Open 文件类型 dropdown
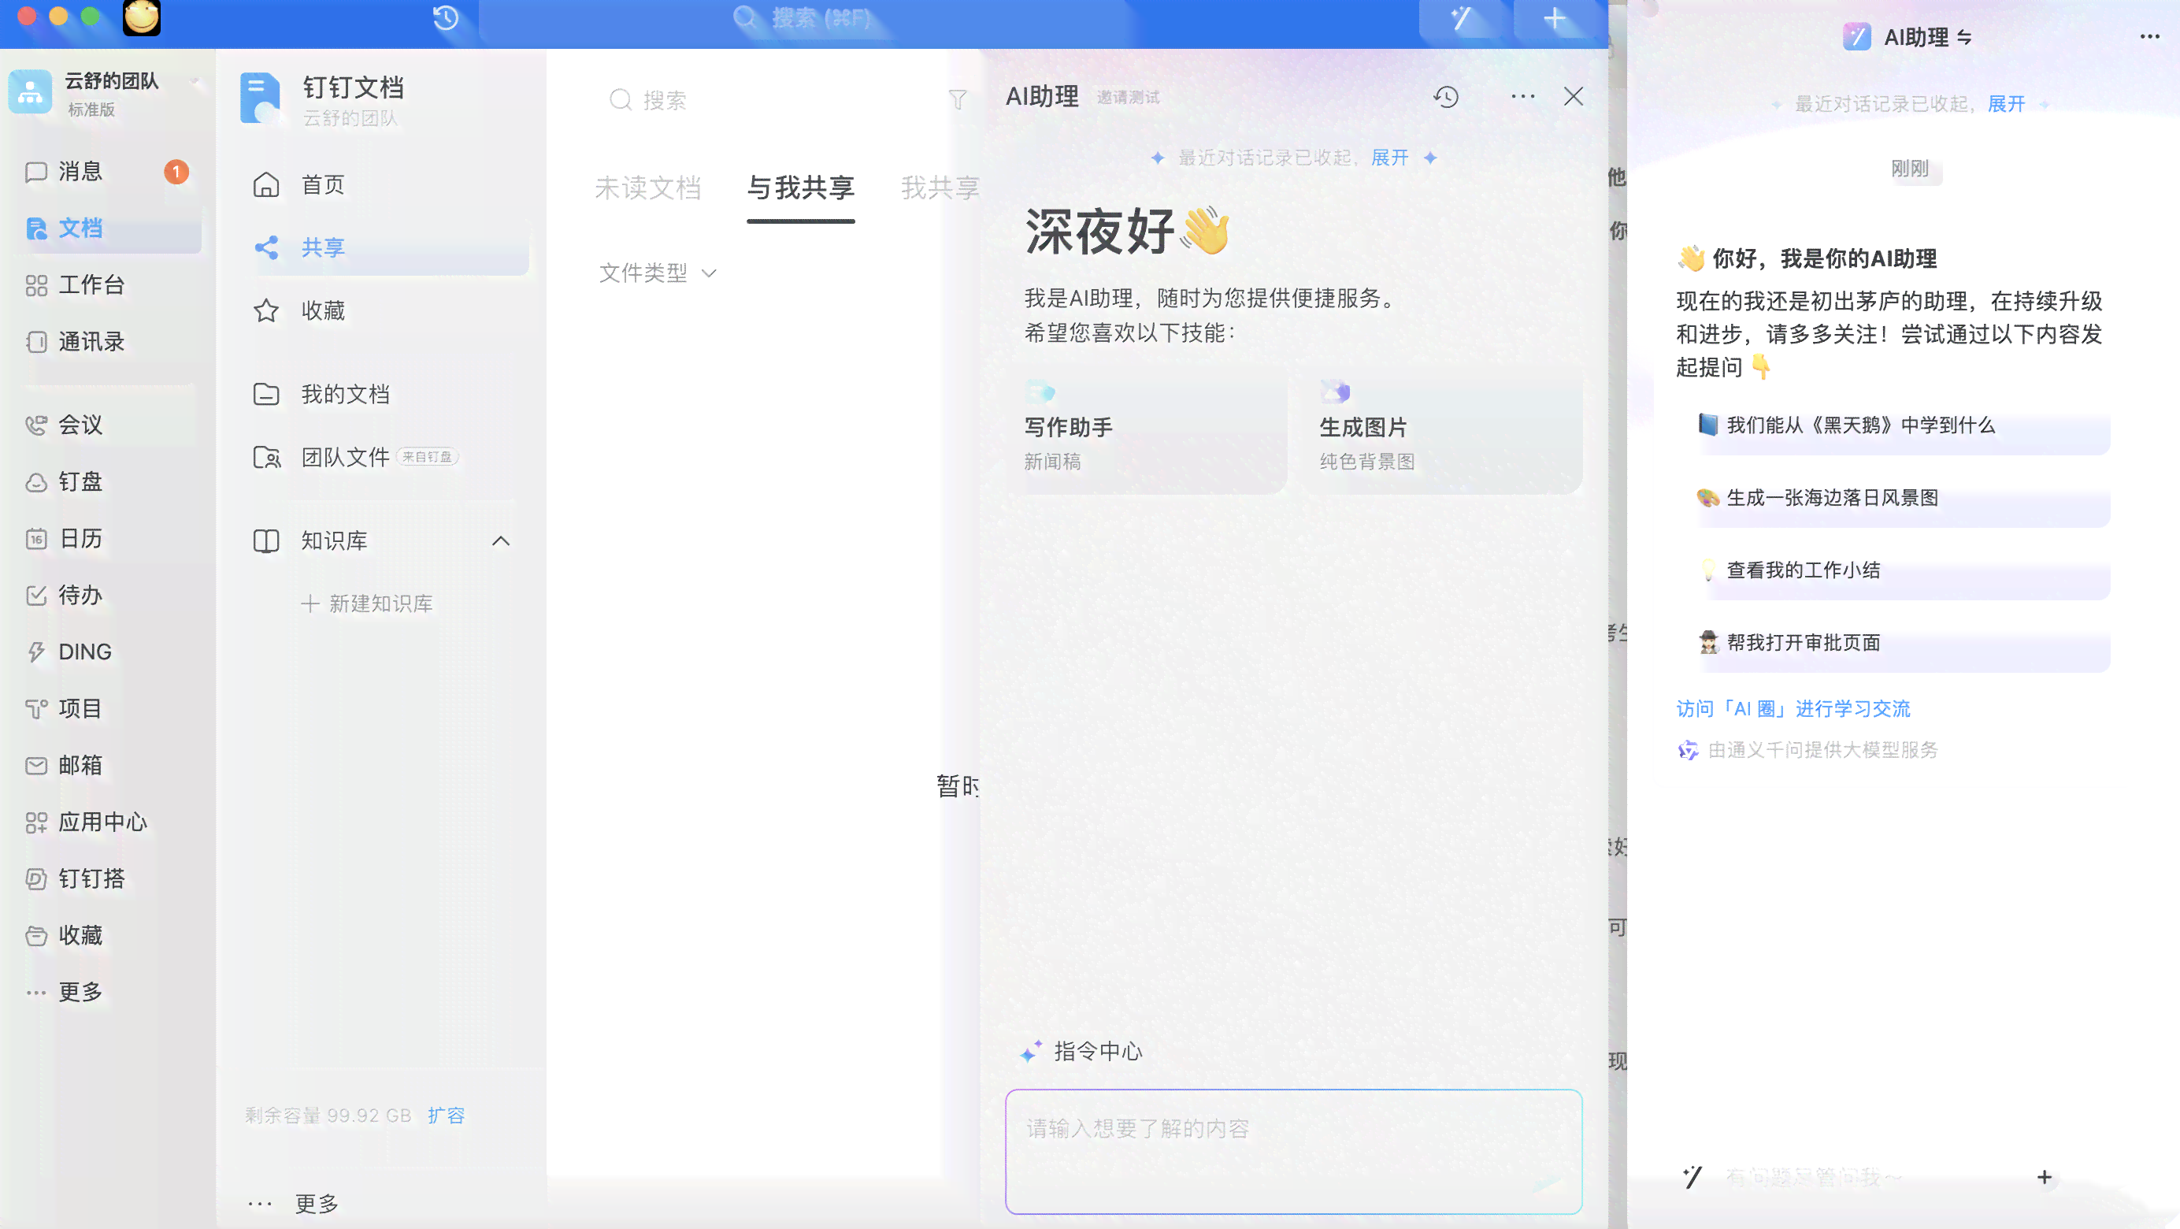2180x1229 pixels. point(658,273)
